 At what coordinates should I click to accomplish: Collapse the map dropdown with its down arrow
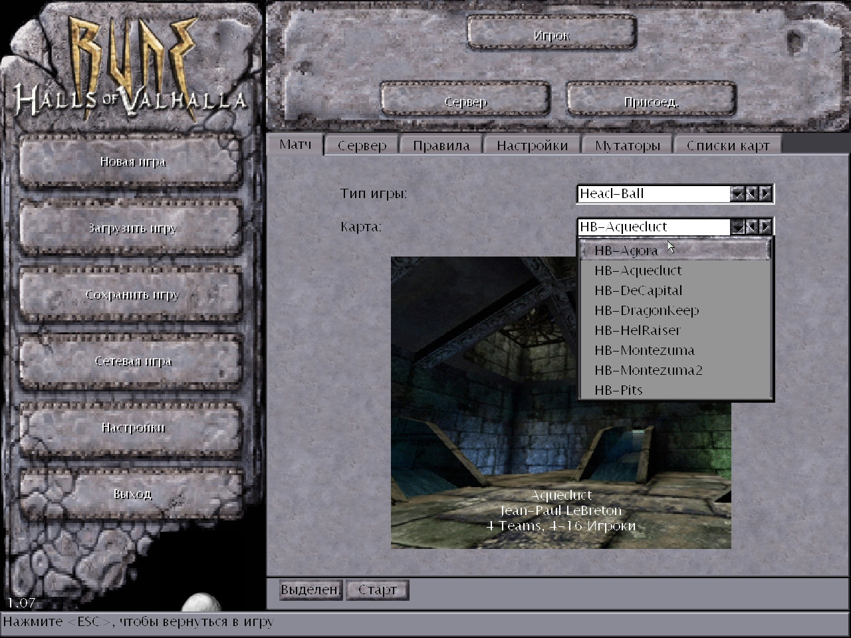click(x=737, y=227)
